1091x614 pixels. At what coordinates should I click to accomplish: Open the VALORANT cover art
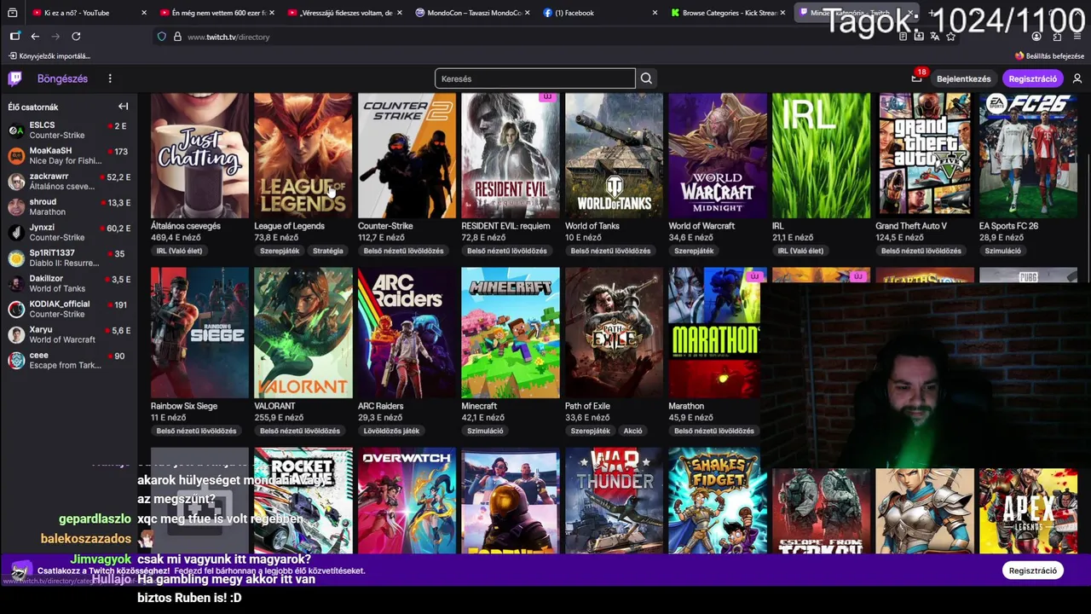(303, 333)
